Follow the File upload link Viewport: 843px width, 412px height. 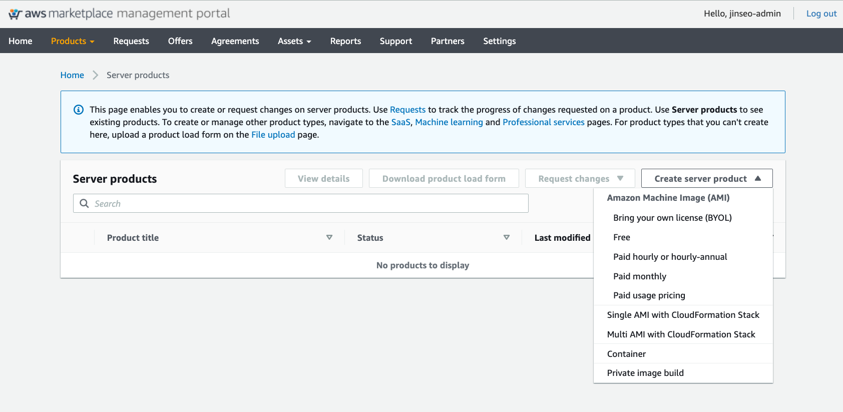coord(273,135)
